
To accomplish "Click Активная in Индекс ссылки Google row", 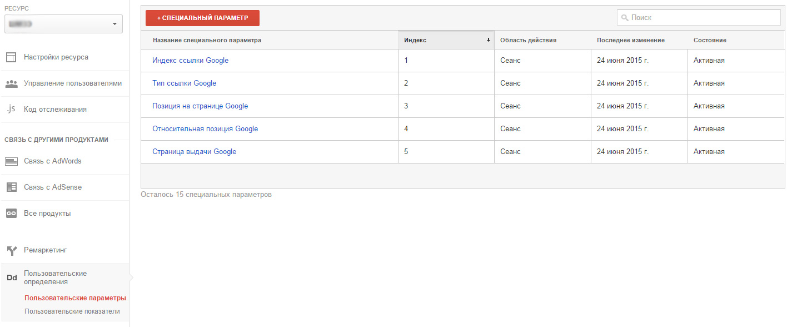I will [x=709, y=61].
